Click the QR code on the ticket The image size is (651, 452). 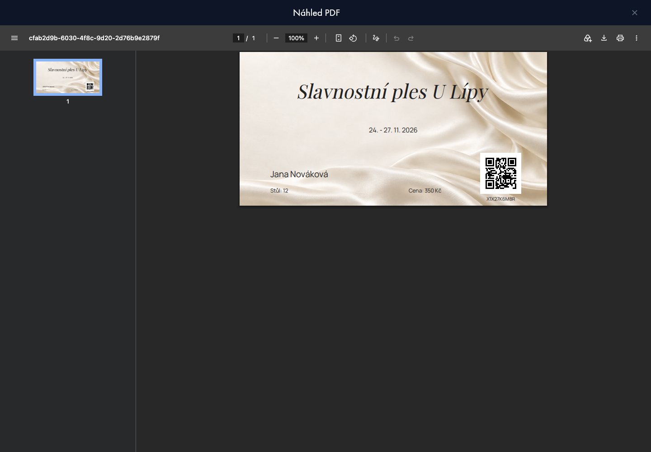tap(500, 173)
